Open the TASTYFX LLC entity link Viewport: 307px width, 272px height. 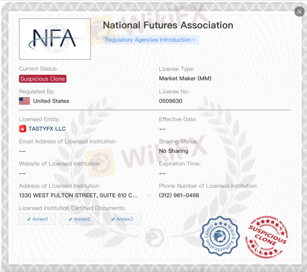(47, 129)
